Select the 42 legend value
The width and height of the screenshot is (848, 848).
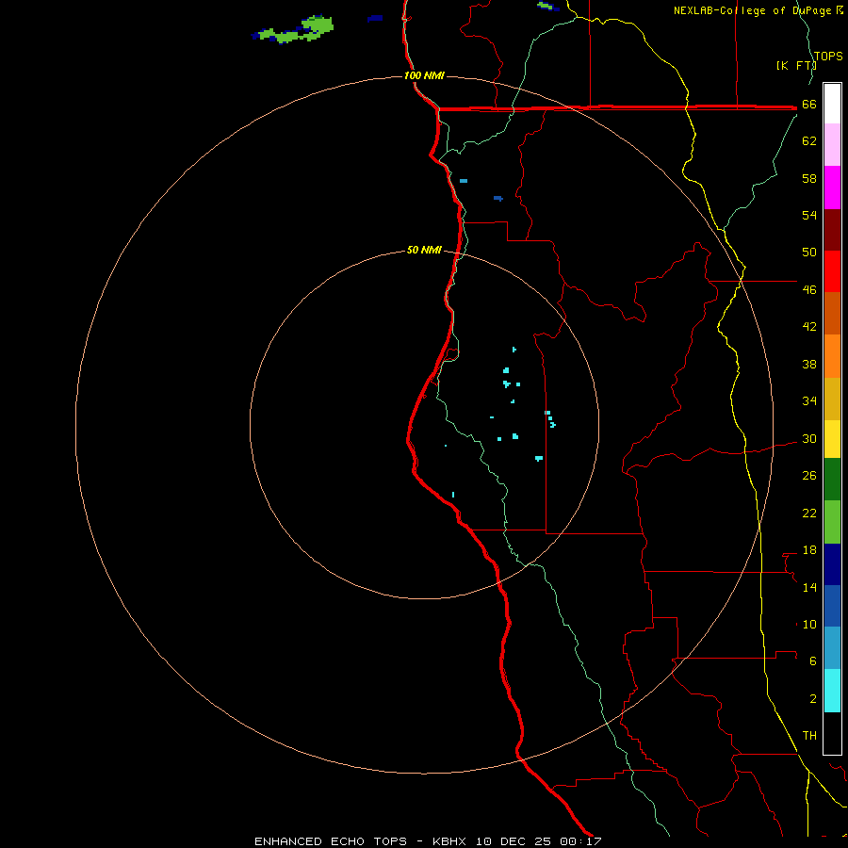point(809,326)
